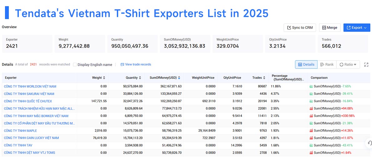Click the +330.98% comparison value
This screenshot has width=372, height=159.
click(x=348, y=116)
